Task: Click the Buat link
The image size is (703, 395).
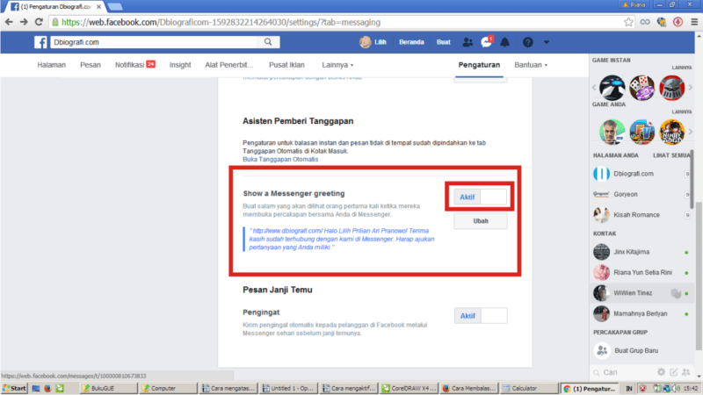Action: (444, 42)
